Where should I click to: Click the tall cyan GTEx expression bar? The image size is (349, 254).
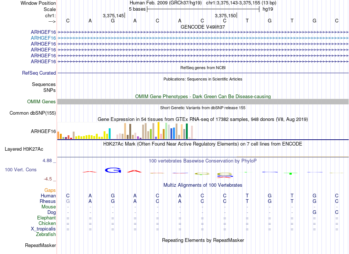pyautogui.click(x=109, y=133)
